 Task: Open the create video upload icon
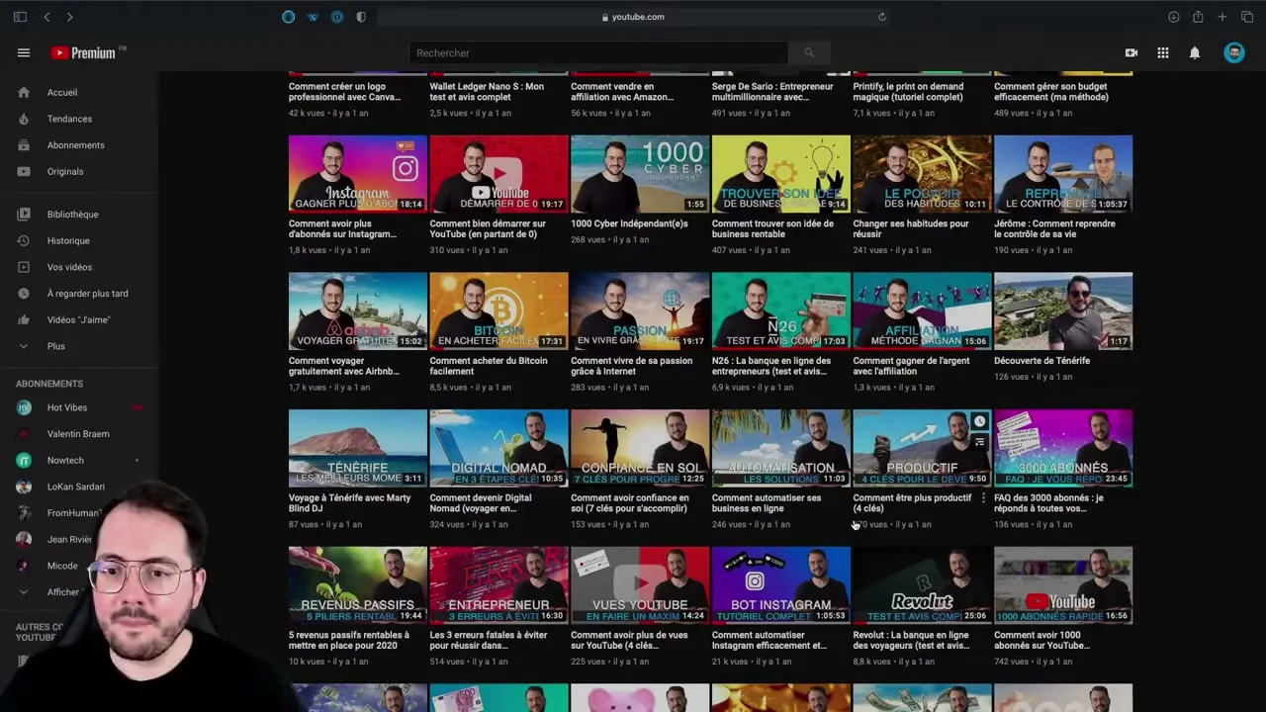(x=1131, y=52)
